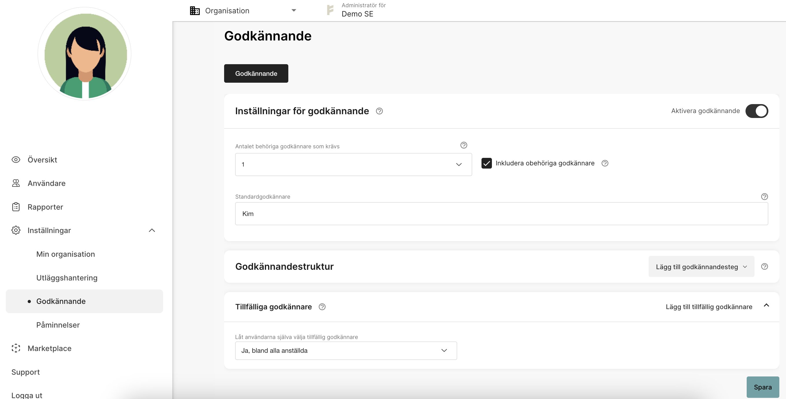Click the Inställningar gear icon
Image resolution: width=786 pixels, height=399 pixels.
[16, 230]
